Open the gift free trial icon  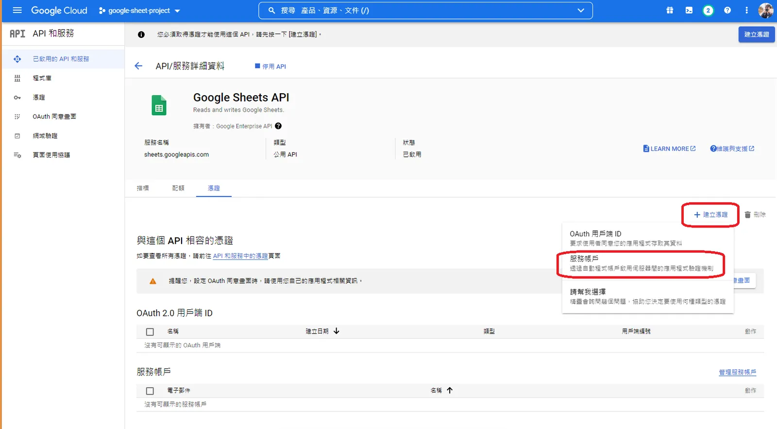click(x=670, y=10)
